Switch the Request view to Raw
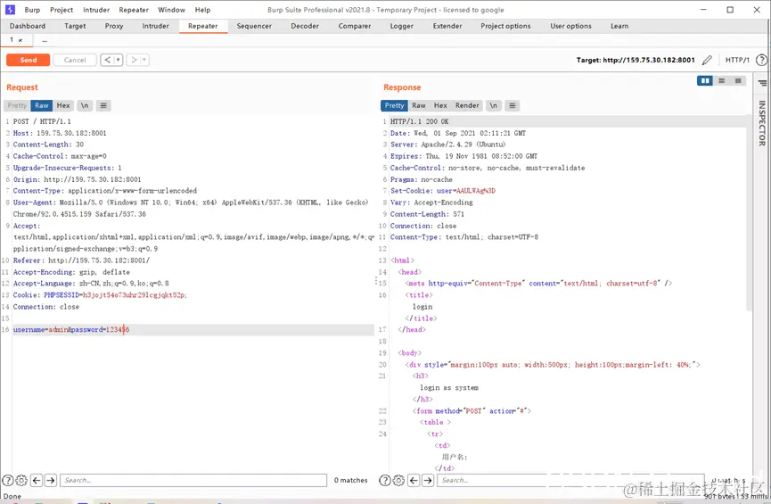 (x=42, y=105)
